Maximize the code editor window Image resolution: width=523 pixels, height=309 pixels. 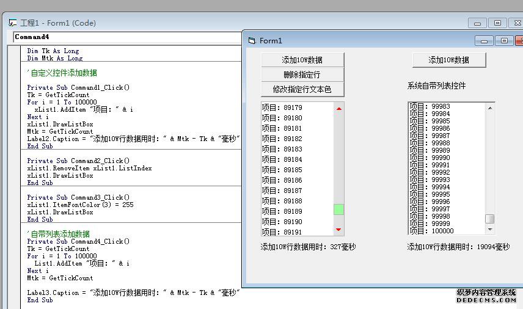(x=497, y=23)
